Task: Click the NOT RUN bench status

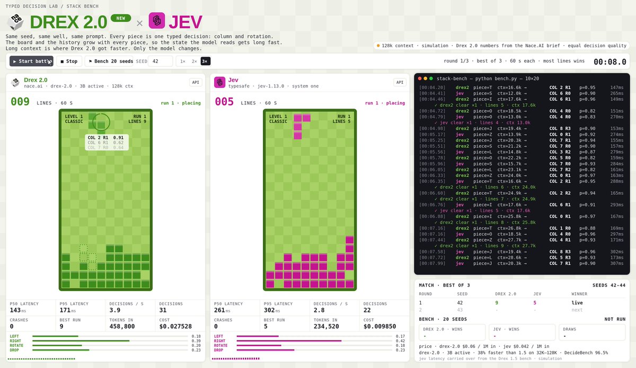Action: (615, 319)
